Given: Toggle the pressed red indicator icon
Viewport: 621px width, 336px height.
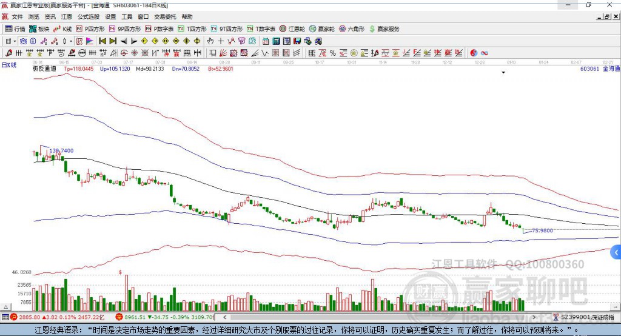Looking at the screenshot, I should pos(79,41).
